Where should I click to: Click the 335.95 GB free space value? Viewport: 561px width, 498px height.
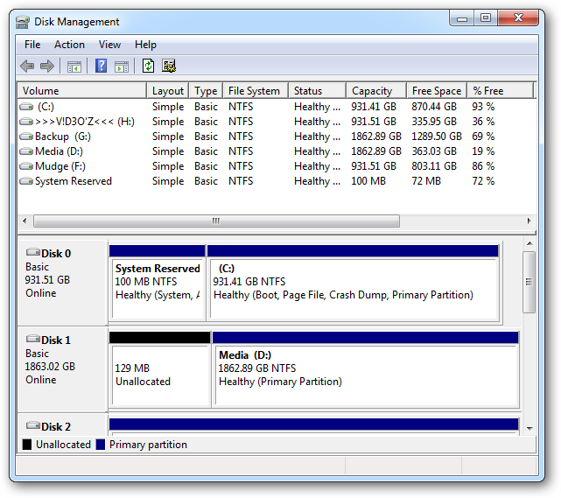(434, 122)
